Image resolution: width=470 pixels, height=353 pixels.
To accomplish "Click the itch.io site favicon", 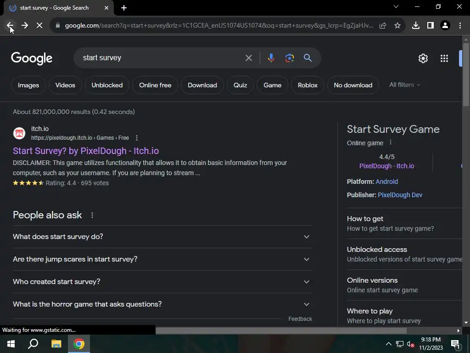I will pyautogui.click(x=19, y=133).
